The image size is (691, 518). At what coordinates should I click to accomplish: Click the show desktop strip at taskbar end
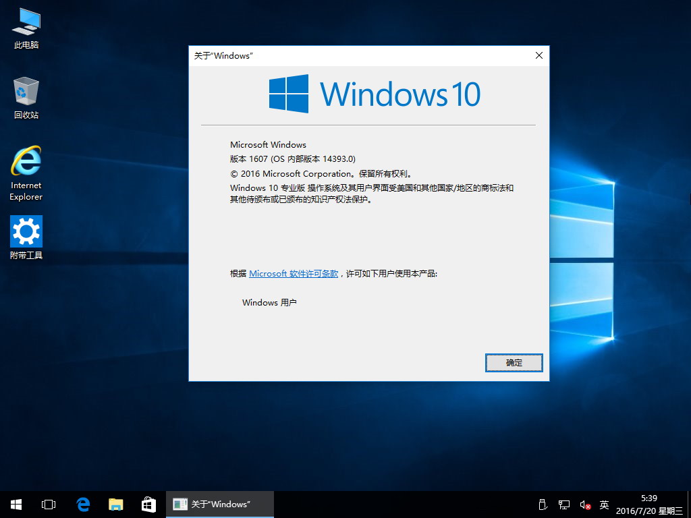coord(688,505)
